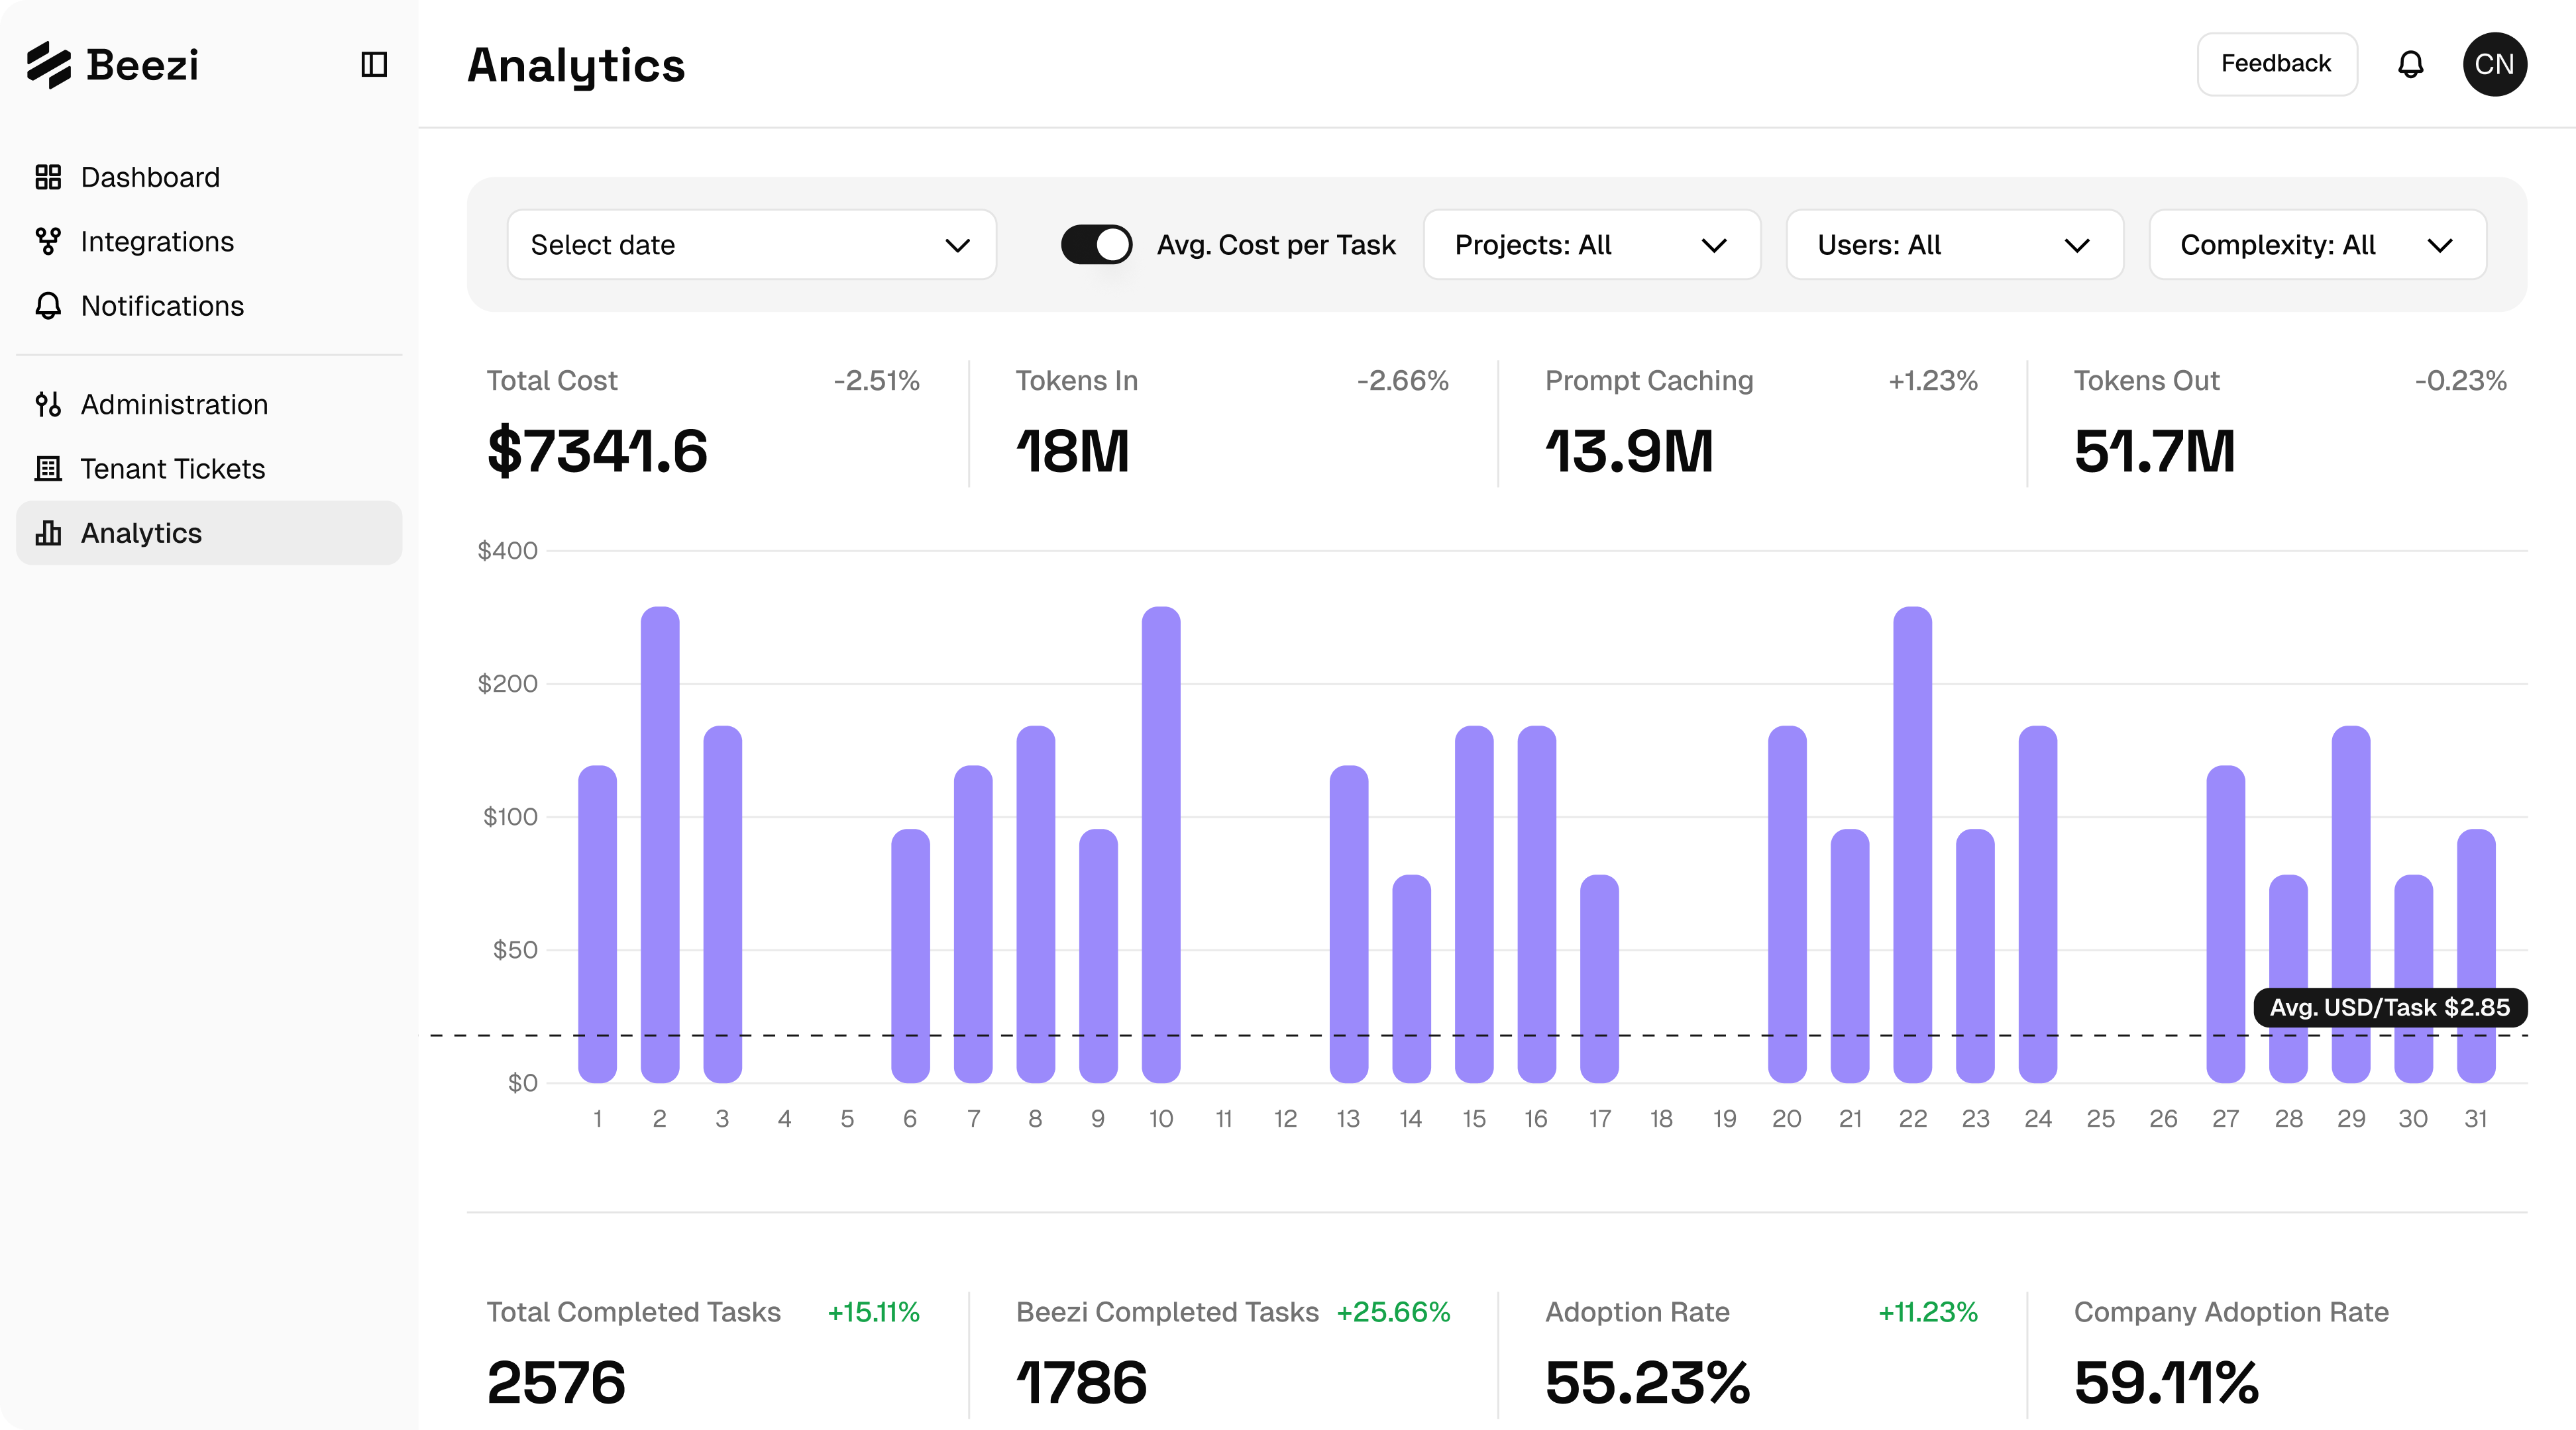Select the bar for day 10
This screenshot has height=1430, width=2576.
(1161, 844)
